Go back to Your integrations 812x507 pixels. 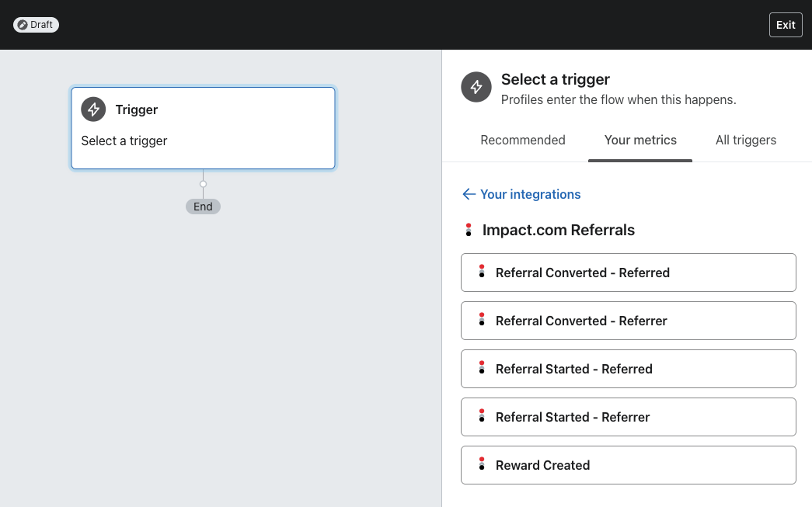530,194
